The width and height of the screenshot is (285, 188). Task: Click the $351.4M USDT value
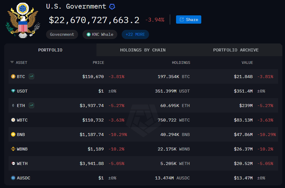pyautogui.click(x=243, y=91)
